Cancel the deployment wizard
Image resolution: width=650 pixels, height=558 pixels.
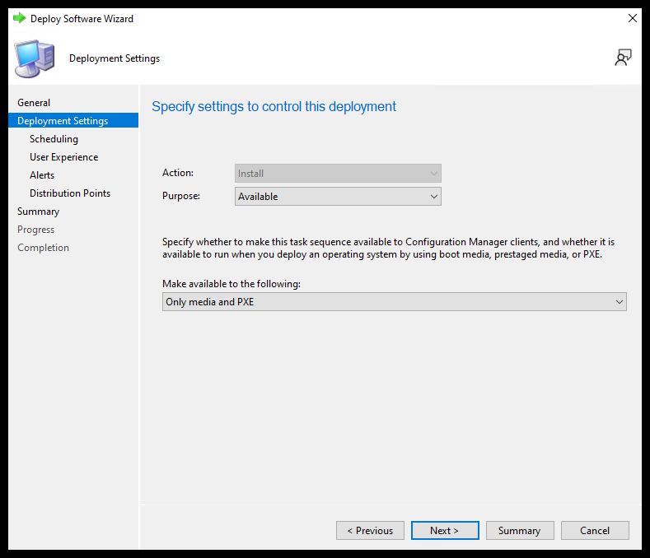pos(595,530)
